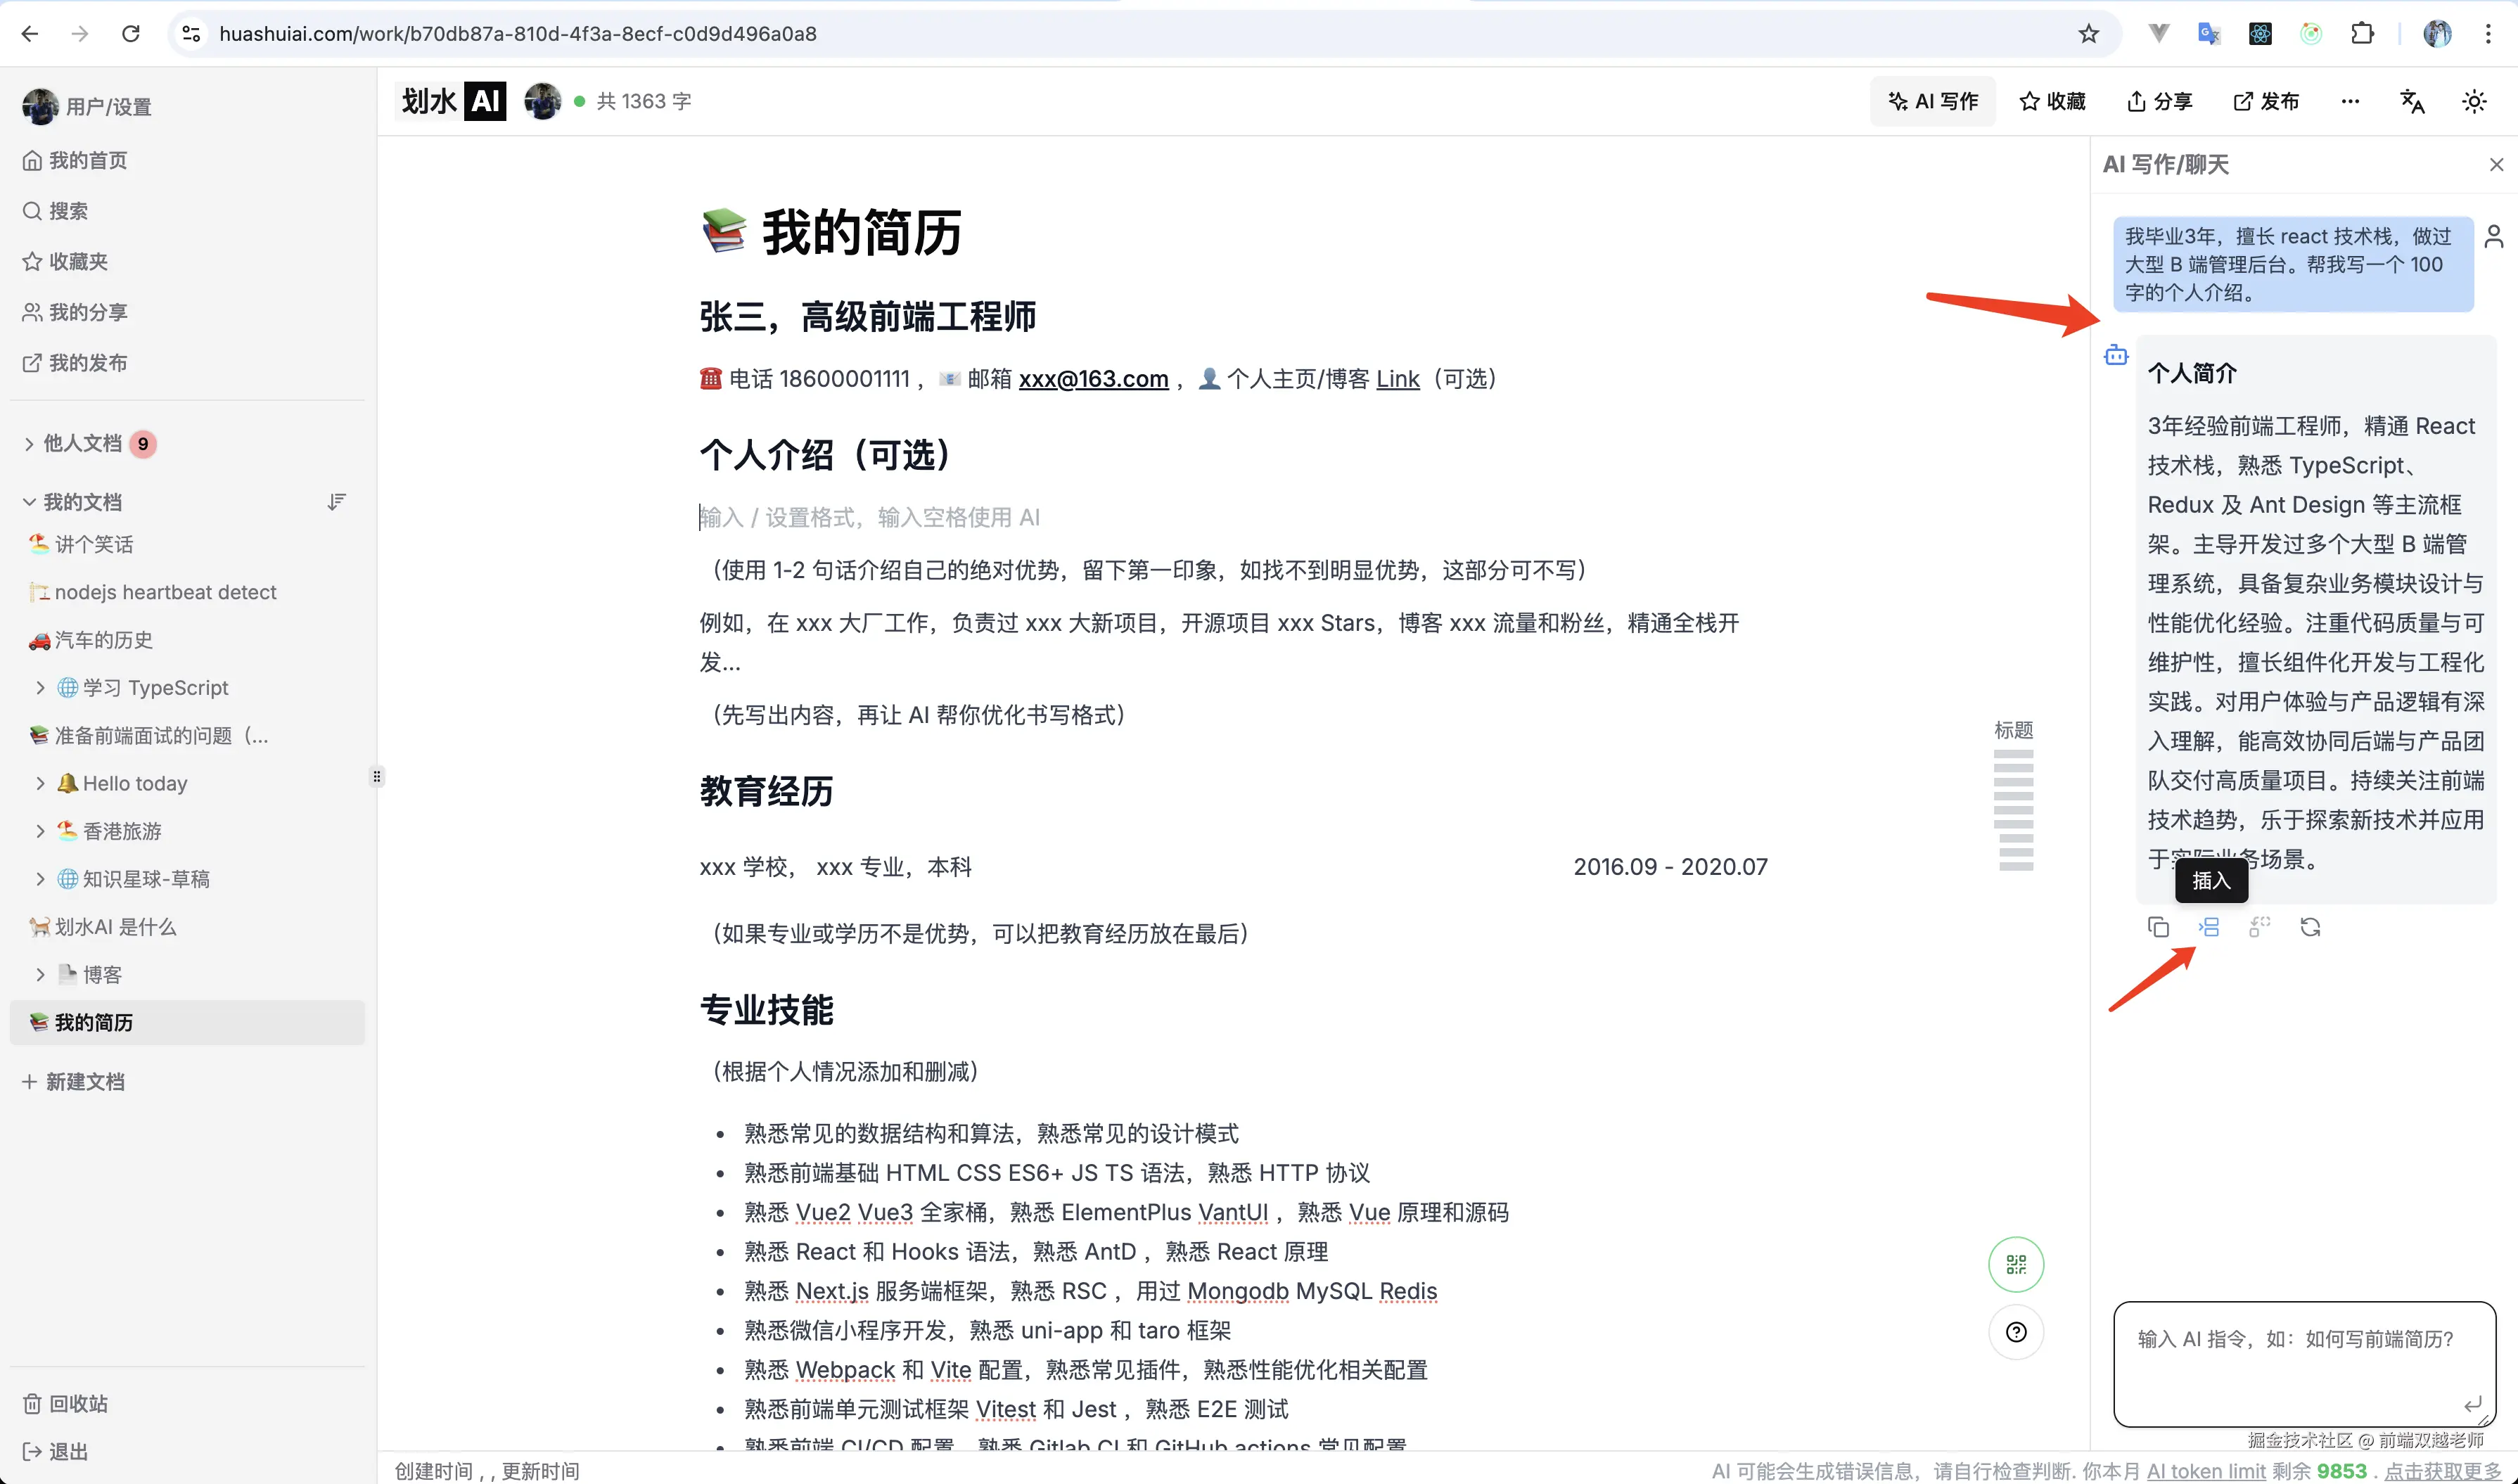Viewport: 2518px width, 1484px height.
Task: Open the more options ... menu
Action: [2350, 101]
